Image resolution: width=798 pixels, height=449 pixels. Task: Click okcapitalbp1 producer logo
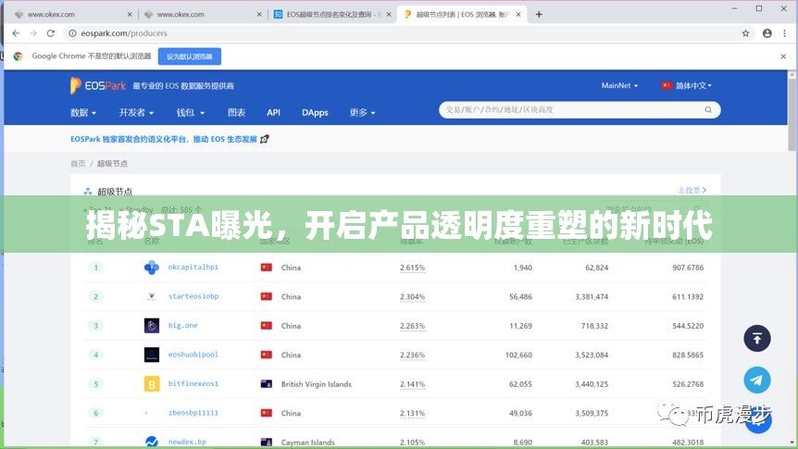[152, 268]
